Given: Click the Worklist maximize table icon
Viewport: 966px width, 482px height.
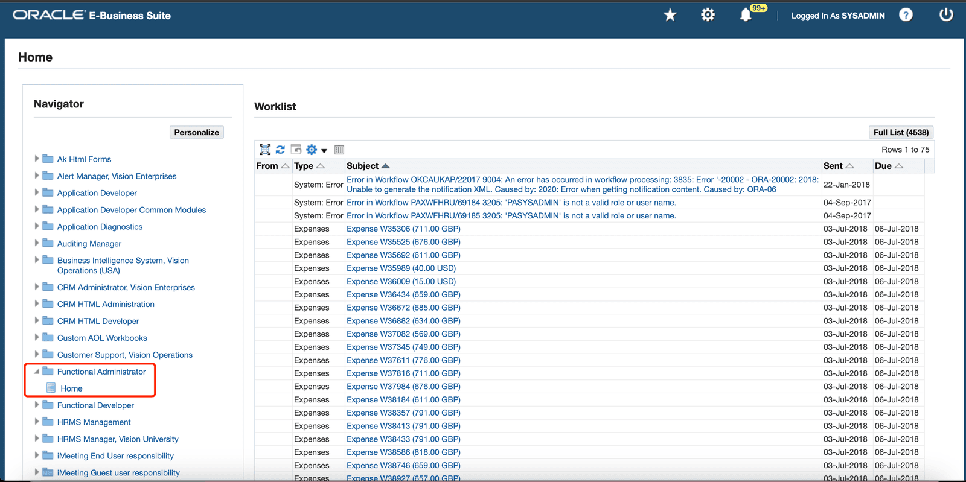Looking at the screenshot, I should (265, 150).
